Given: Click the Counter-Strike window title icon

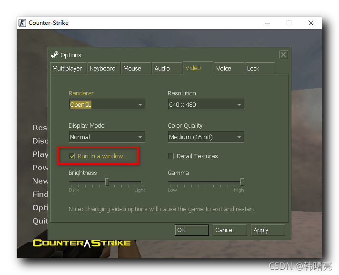Looking at the screenshot, I should [22, 23].
